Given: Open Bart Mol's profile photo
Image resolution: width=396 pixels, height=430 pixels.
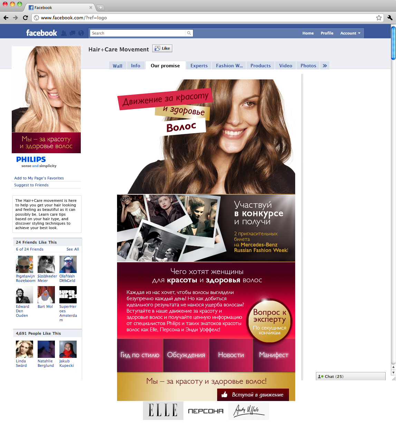Looking at the screenshot, I should tap(46, 295).
